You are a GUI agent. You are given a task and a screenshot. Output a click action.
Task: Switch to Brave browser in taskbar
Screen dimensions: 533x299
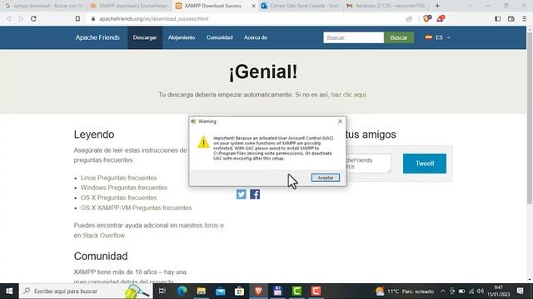(258, 292)
